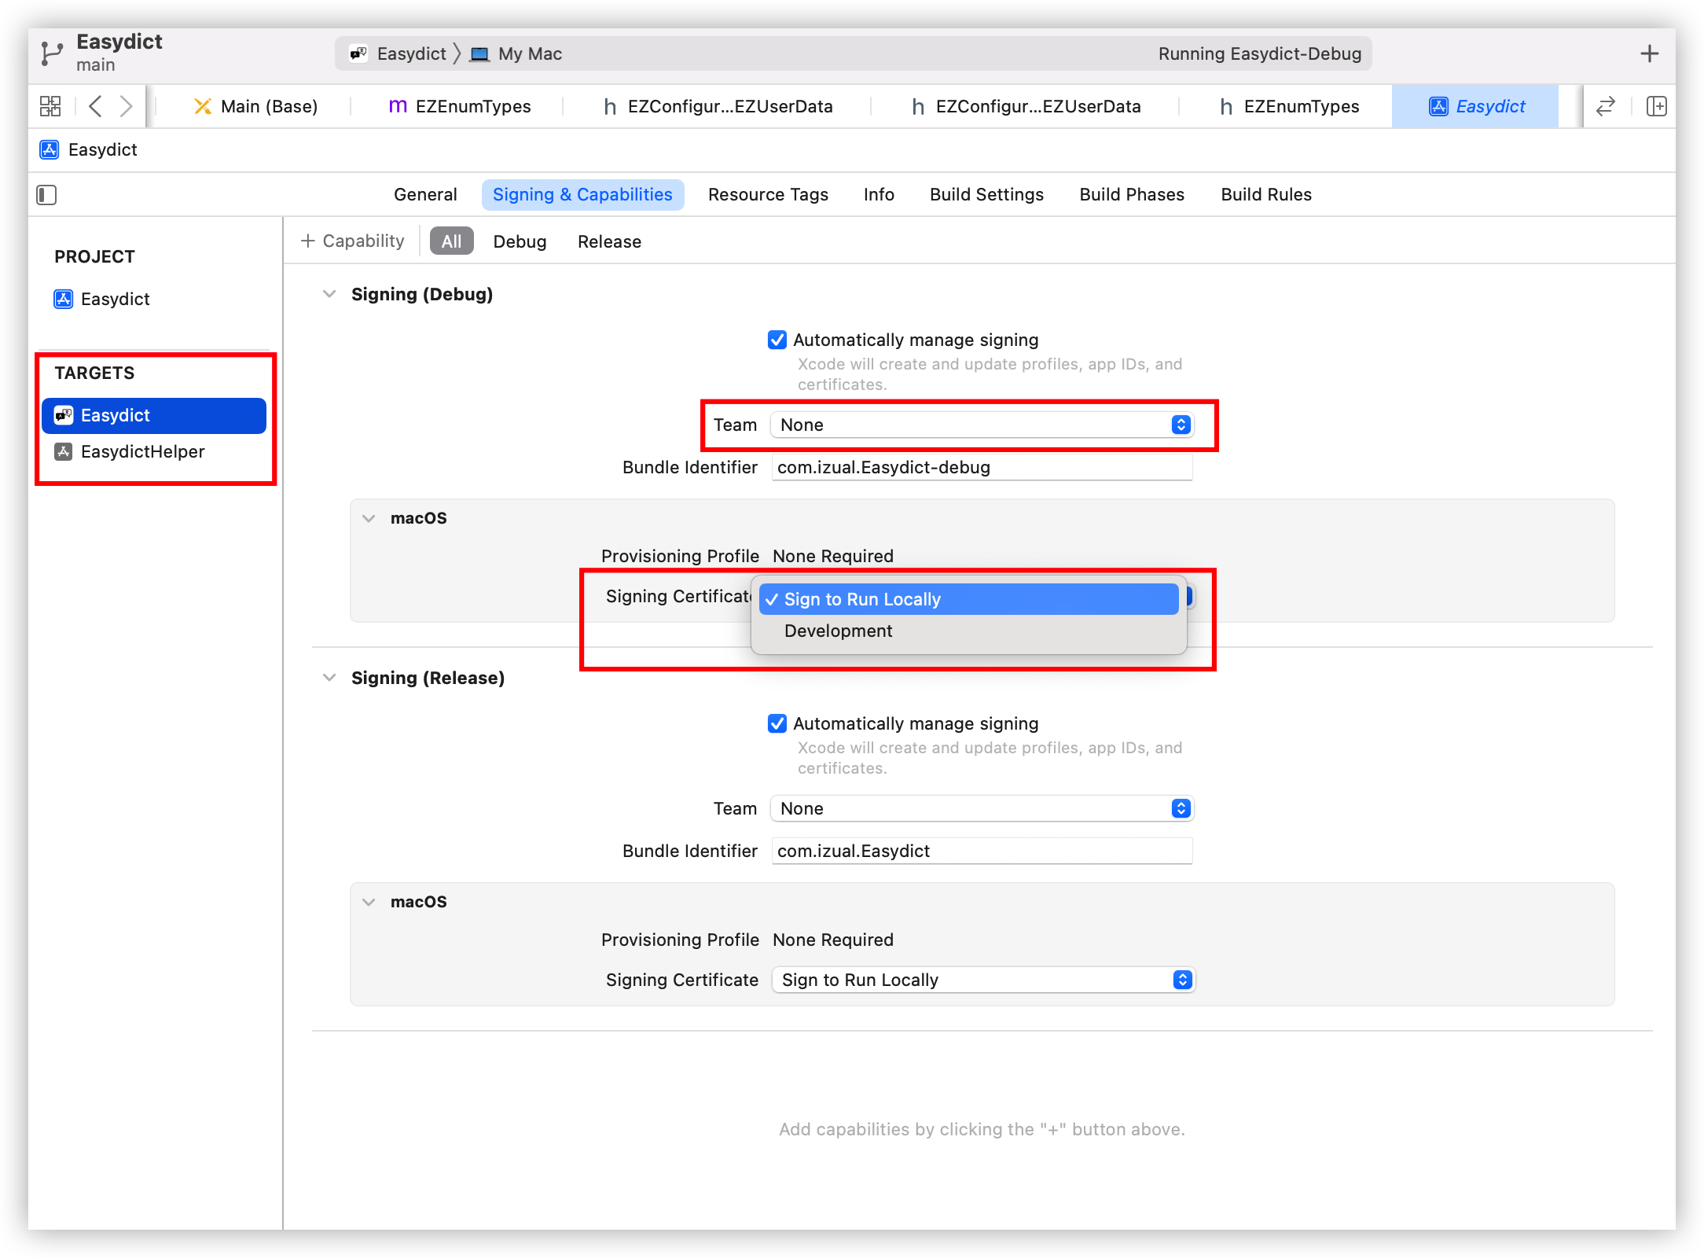This screenshot has height=1258, width=1704.
Task: Click the Debug Bundle Identifier field
Action: (x=982, y=467)
